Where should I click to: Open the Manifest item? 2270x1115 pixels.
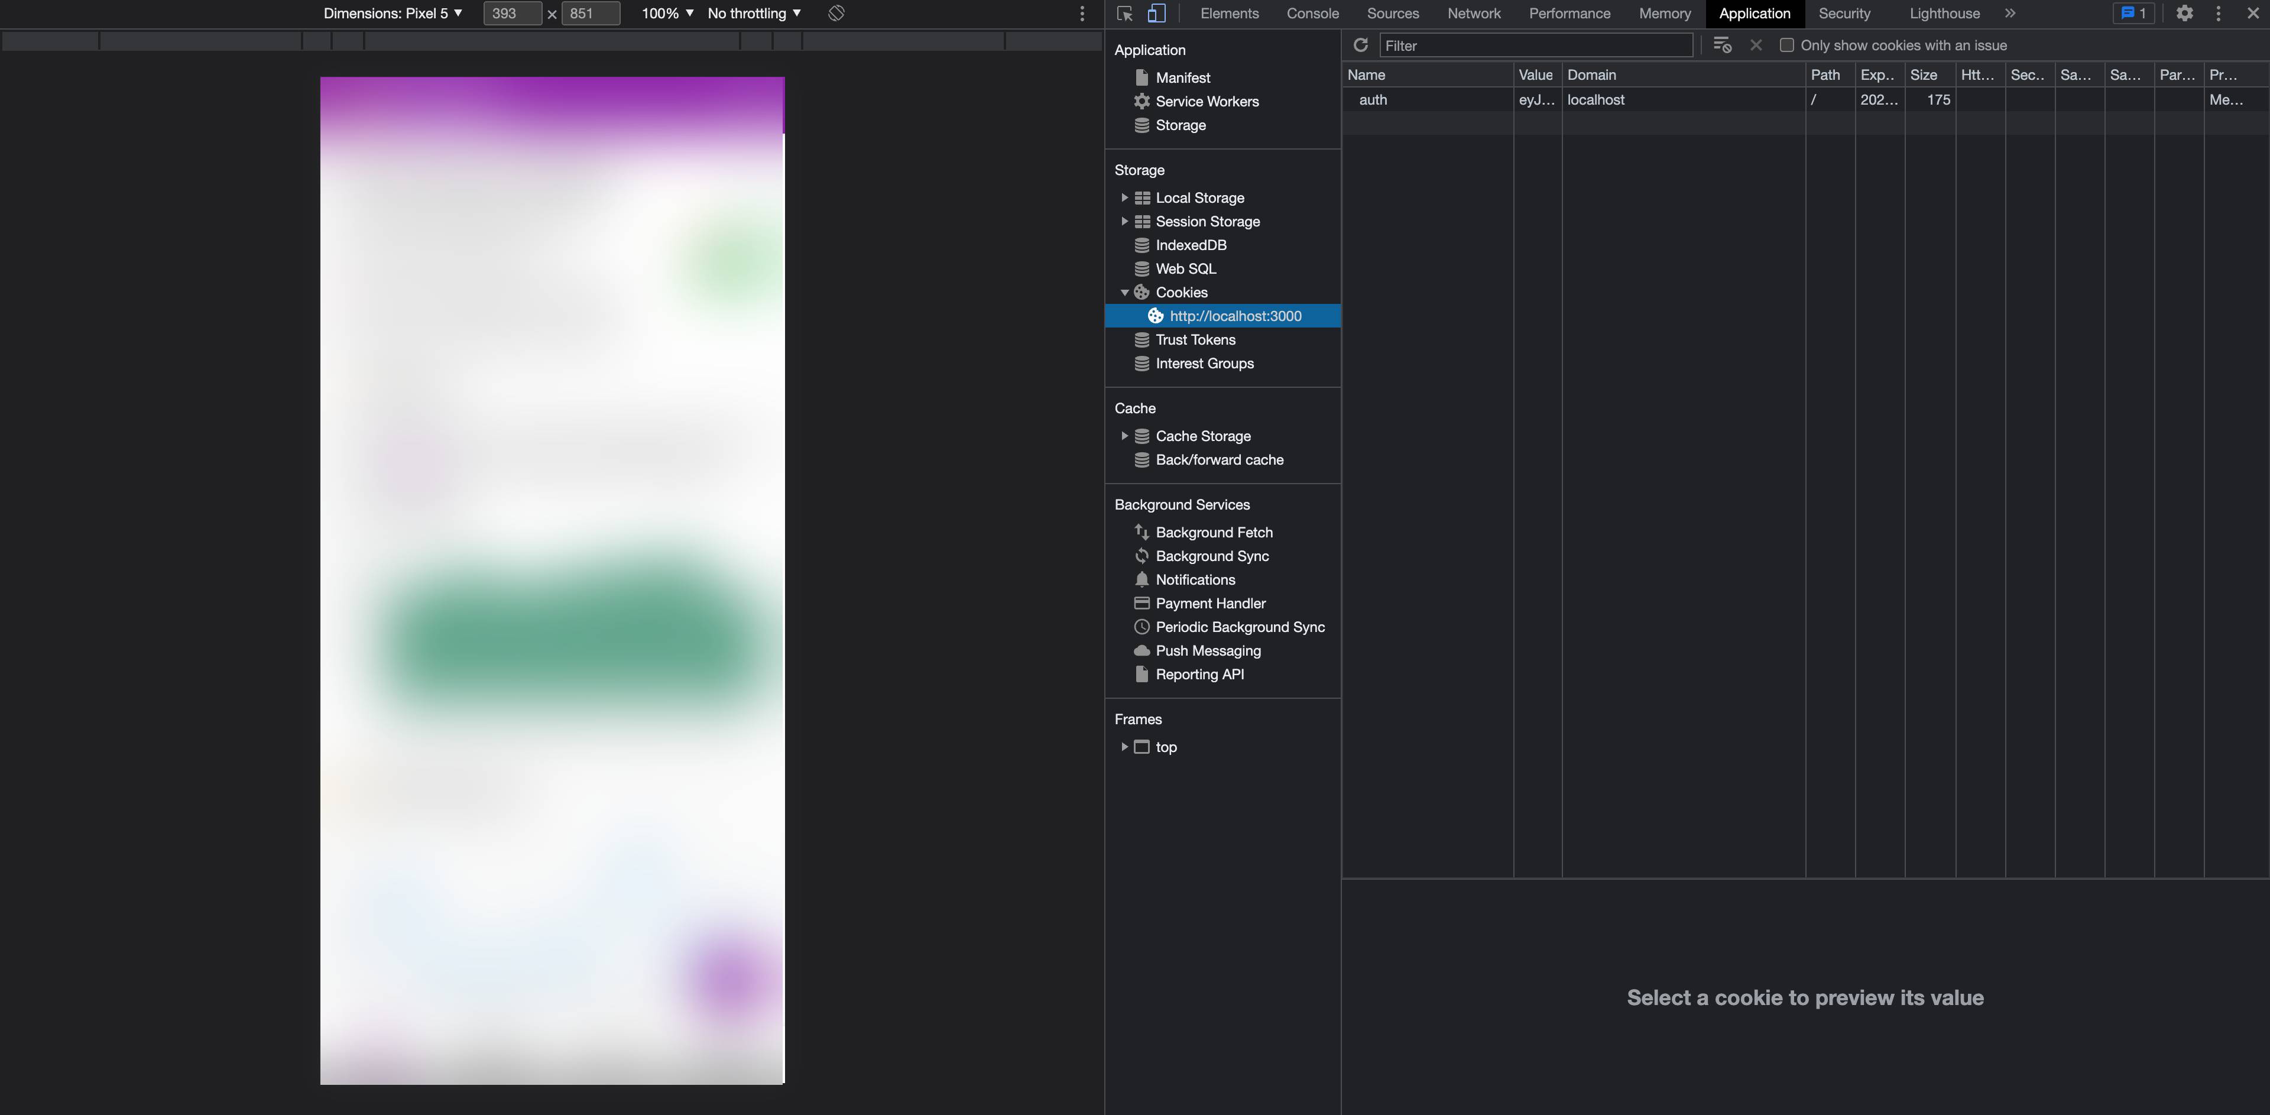(1182, 77)
